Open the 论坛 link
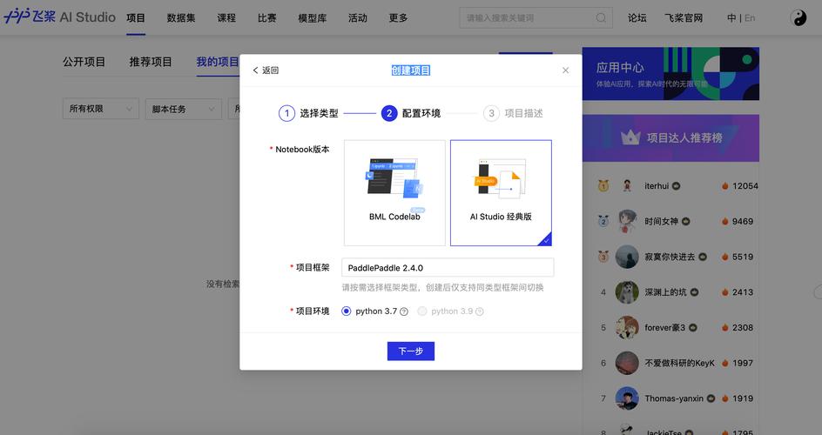 (x=637, y=17)
